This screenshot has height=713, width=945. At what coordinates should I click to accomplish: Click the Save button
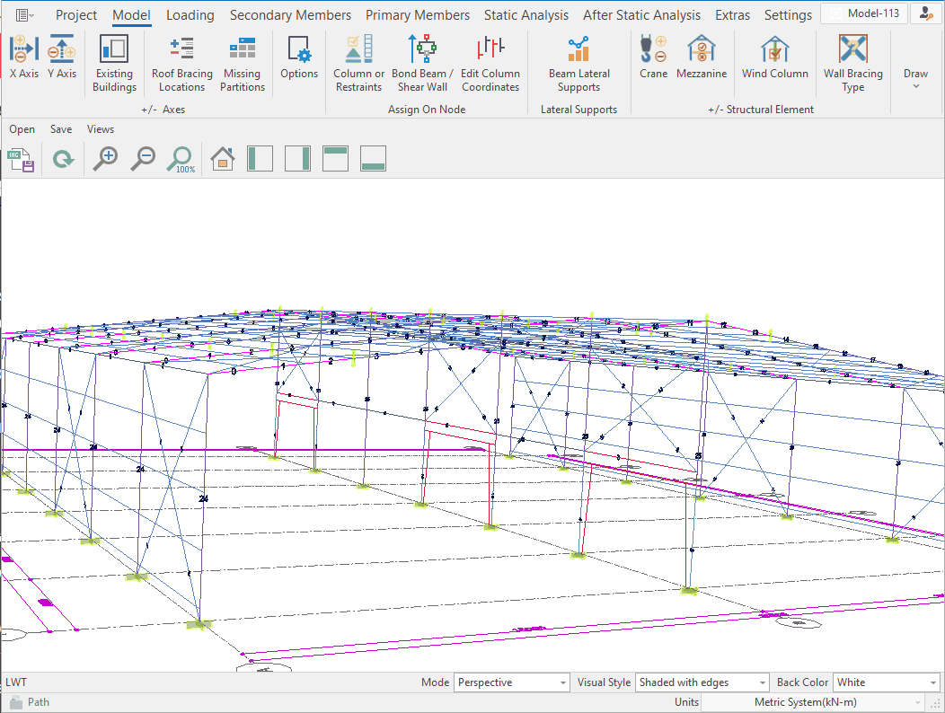point(61,129)
